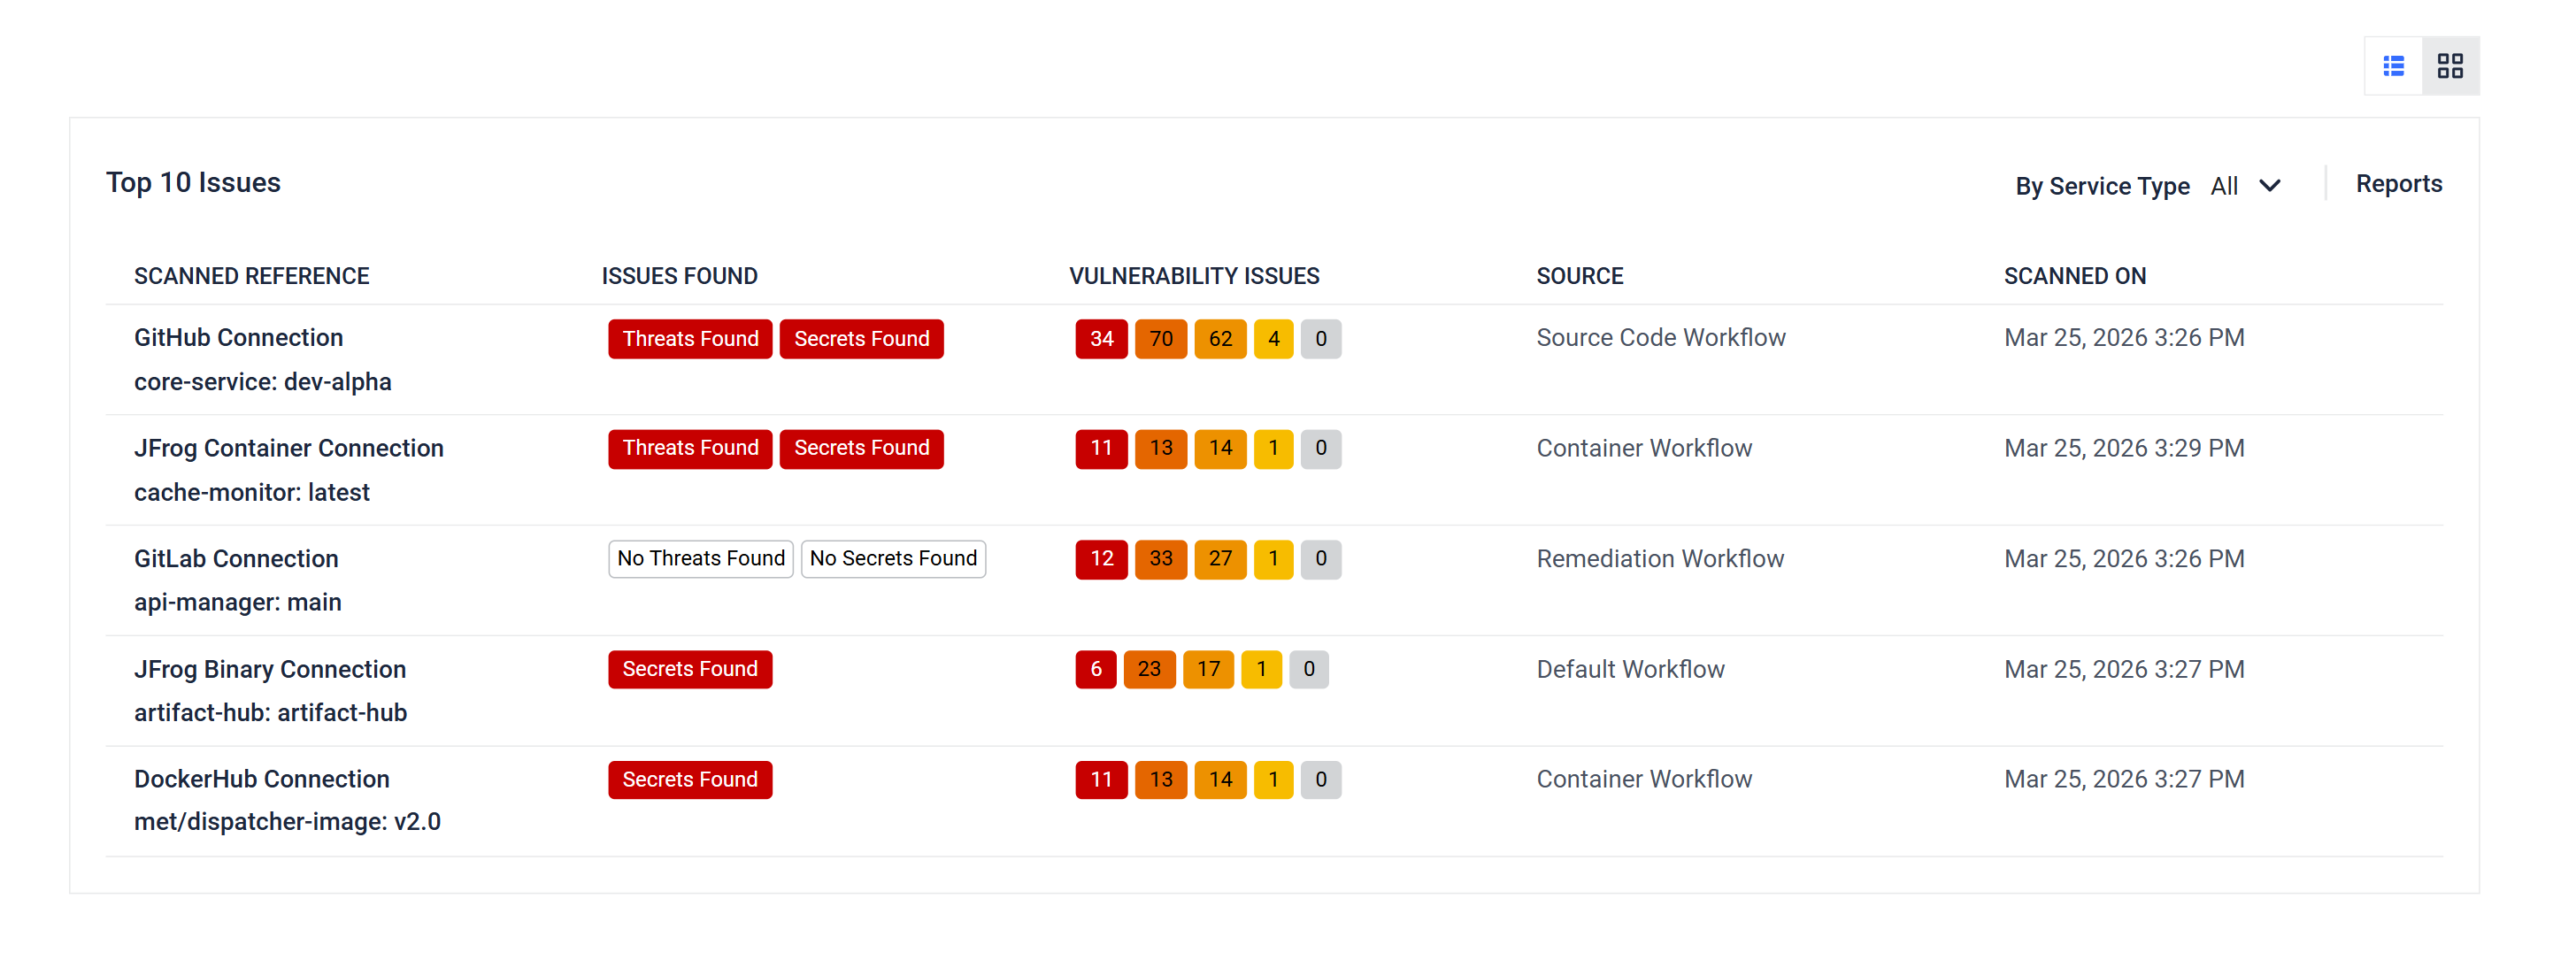Click Secrets Found badge for DockerHub Connection
Viewport: 2576px width, 968px height.
coord(690,780)
